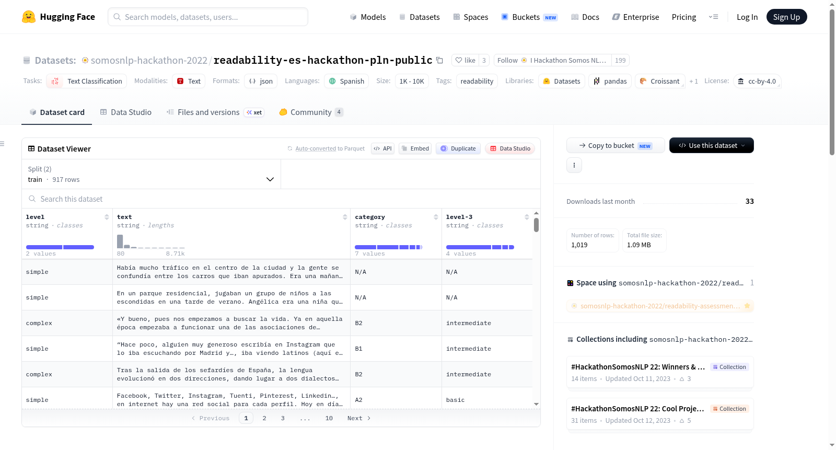Open Data Studio from viewer header
This screenshot has height=450, width=836.
[x=510, y=148]
